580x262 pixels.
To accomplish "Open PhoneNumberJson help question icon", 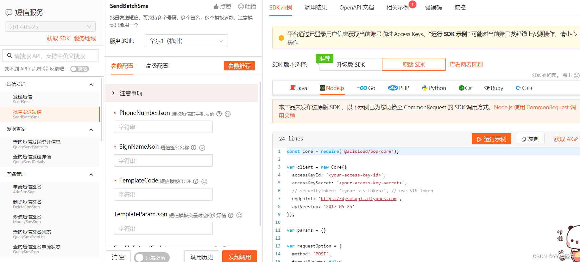I will pos(219,114).
